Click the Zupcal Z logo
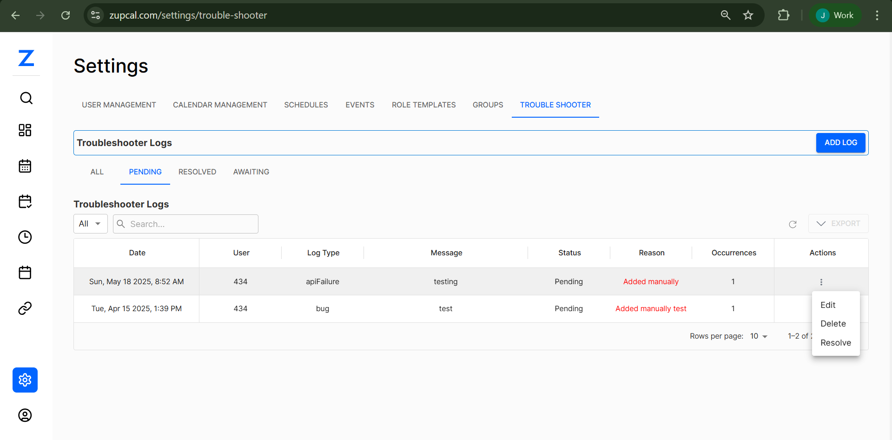This screenshot has width=892, height=440. [26, 59]
